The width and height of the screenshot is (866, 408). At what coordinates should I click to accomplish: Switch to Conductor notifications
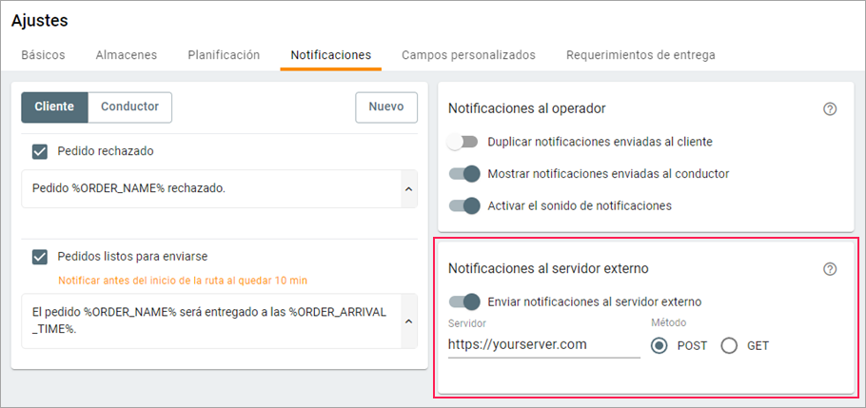click(x=129, y=107)
